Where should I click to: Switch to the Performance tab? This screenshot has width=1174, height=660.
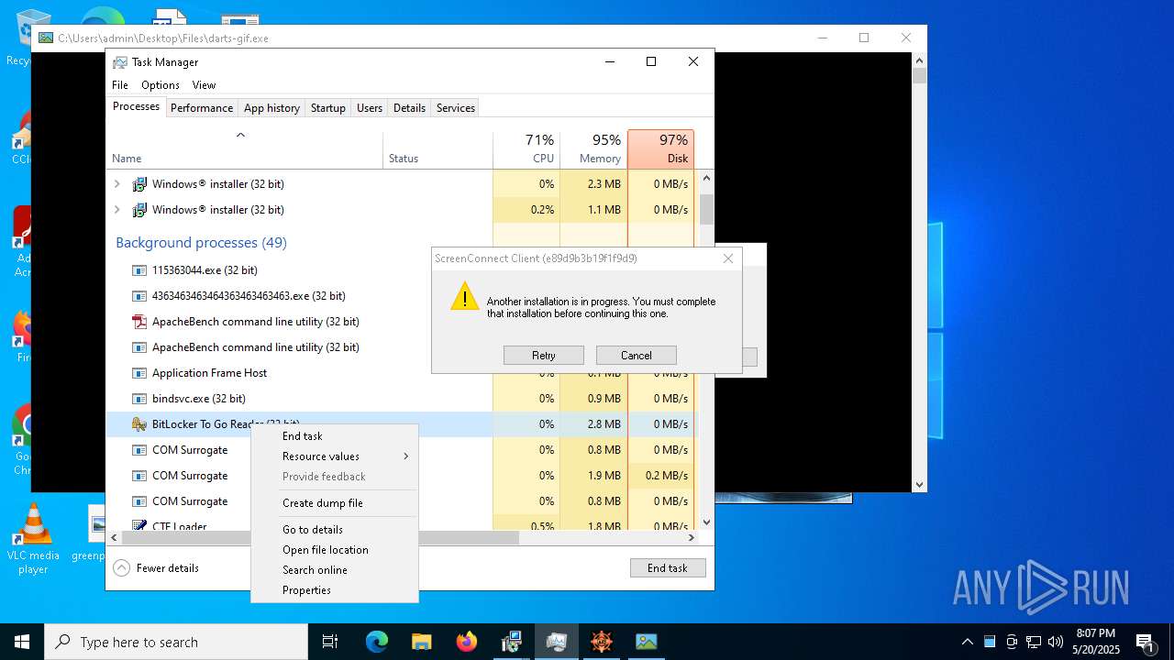tap(202, 108)
